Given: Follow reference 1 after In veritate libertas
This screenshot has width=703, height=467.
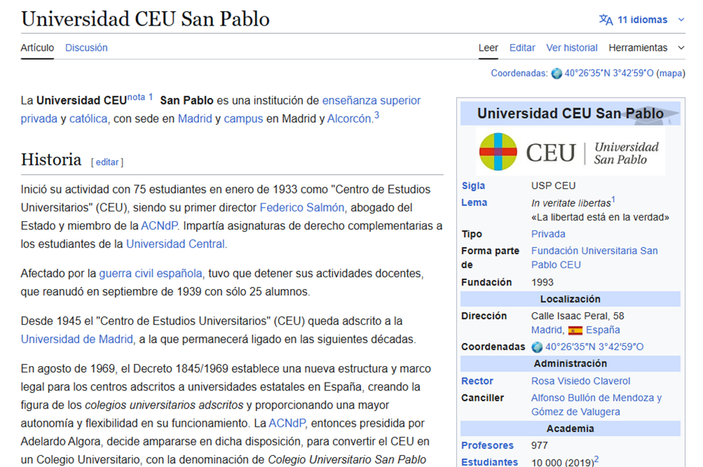Looking at the screenshot, I should pos(613,200).
